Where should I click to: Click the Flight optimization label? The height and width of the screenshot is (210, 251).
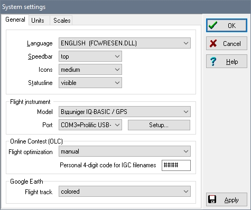31,152
